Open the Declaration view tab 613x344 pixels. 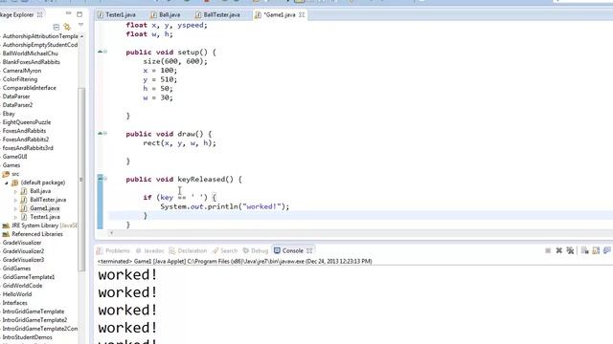coord(188,250)
